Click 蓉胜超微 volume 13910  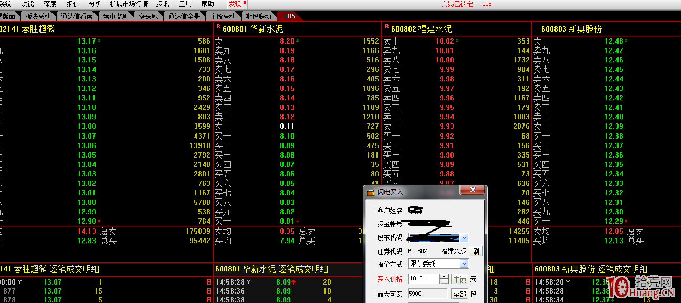[200, 145]
